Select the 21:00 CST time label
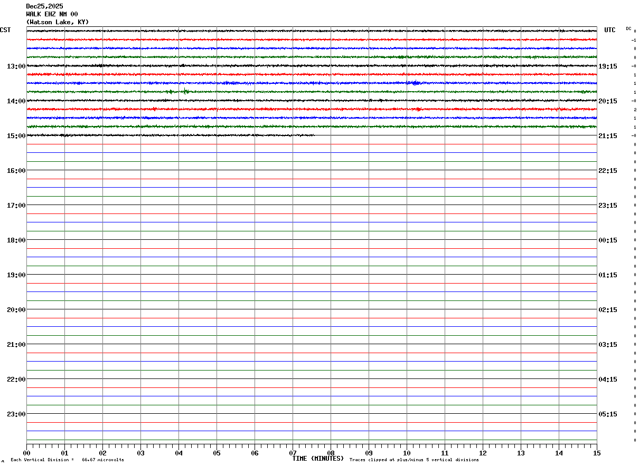The width and height of the screenshot is (639, 467). tap(16, 345)
